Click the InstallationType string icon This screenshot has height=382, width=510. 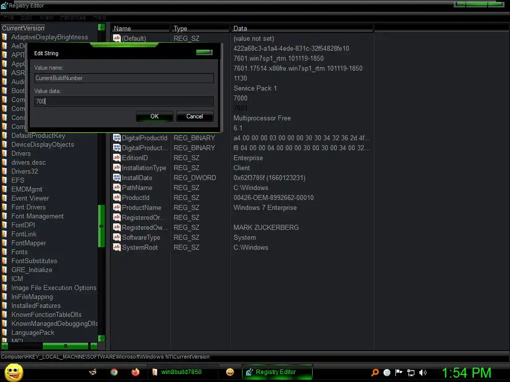pyautogui.click(x=117, y=168)
